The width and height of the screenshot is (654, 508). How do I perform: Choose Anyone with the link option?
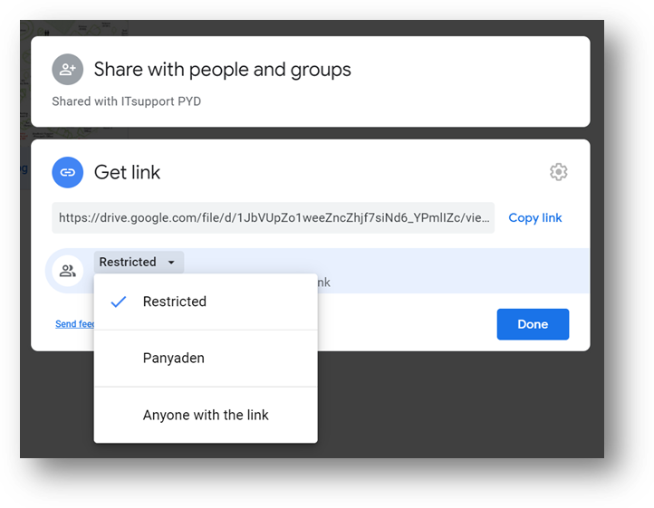[206, 415]
